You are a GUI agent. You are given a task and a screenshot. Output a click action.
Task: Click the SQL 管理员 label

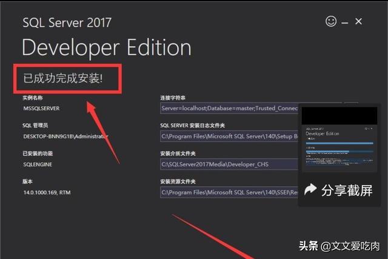[35, 126]
